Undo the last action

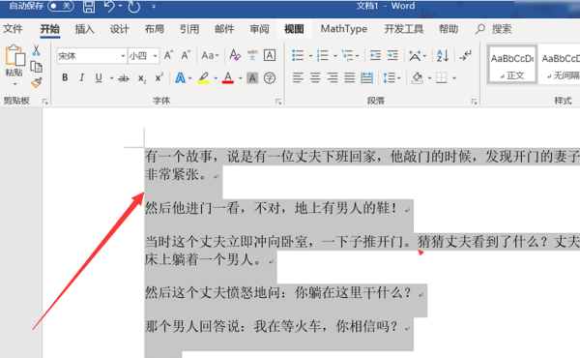point(109,7)
